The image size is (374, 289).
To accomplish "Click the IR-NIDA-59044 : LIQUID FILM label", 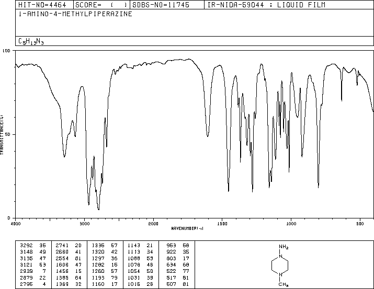I will (x=266, y=5).
